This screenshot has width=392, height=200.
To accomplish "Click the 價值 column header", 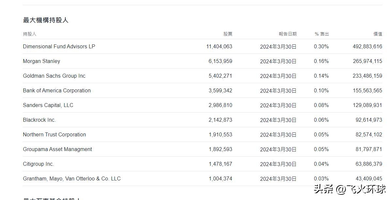I will click(x=378, y=34).
